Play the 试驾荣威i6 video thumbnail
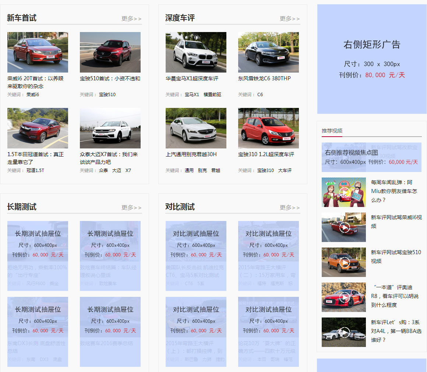 344,227
